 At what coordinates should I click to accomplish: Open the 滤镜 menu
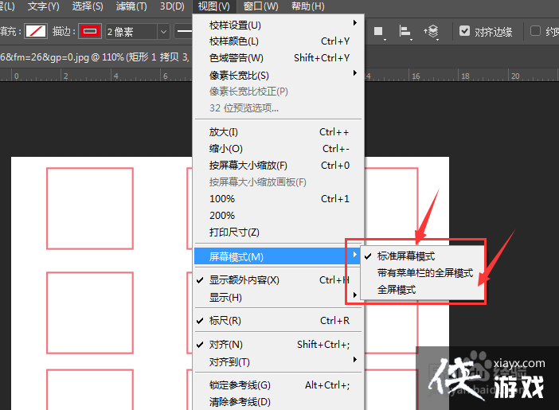(131, 6)
